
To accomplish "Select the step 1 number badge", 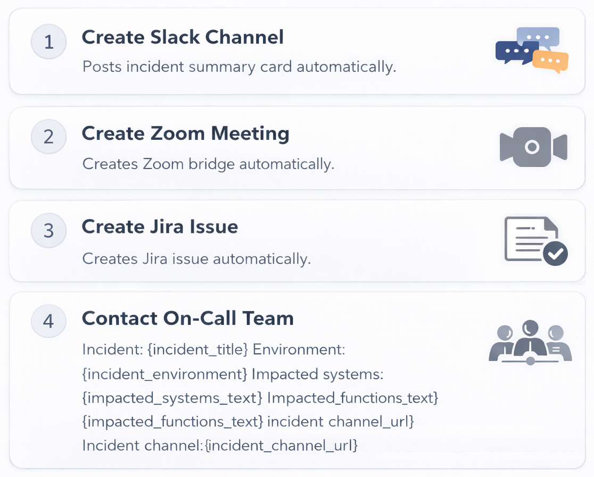I will (x=48, y=41).
